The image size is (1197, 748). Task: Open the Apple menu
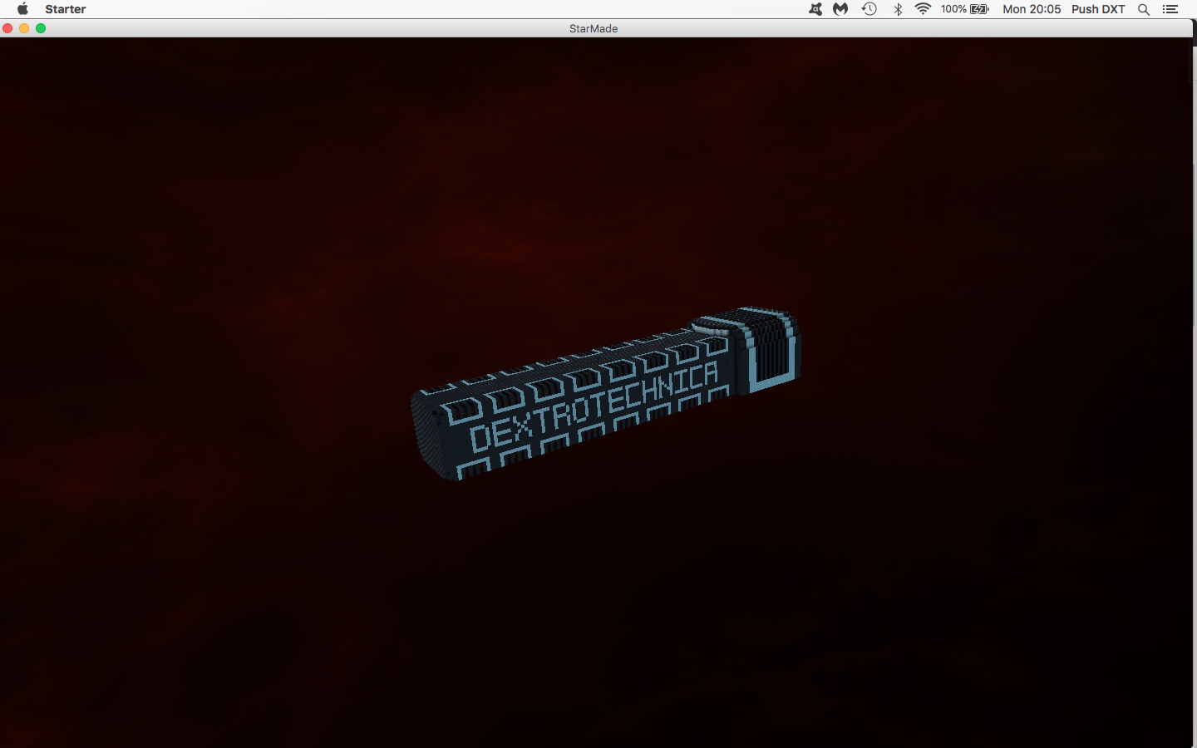[22, 9]
